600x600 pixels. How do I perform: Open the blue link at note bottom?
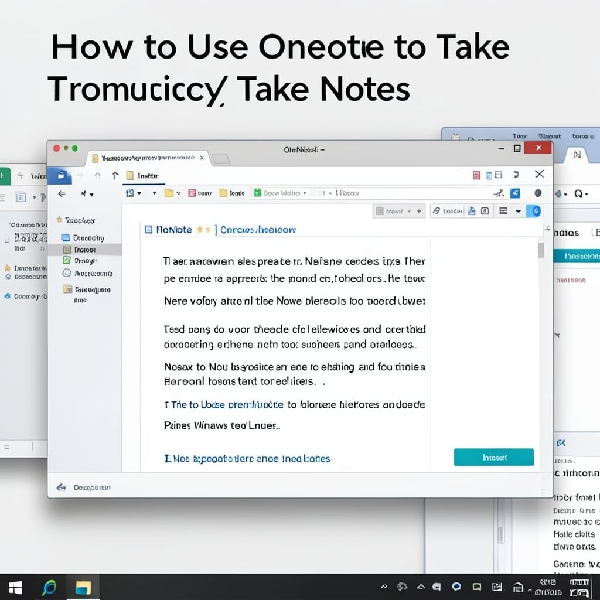pyautogui.click(x=247, y=458)
